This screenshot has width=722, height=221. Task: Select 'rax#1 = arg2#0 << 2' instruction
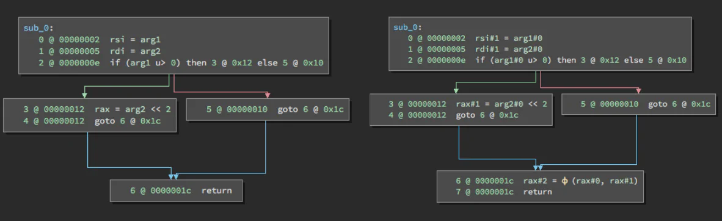[501, 104]
